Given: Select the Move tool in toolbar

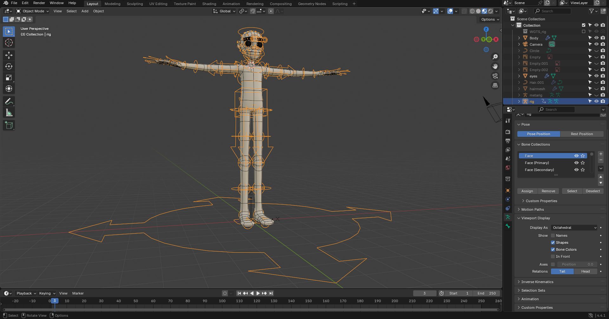Looking at the screenshot, I should coord(9,55).
